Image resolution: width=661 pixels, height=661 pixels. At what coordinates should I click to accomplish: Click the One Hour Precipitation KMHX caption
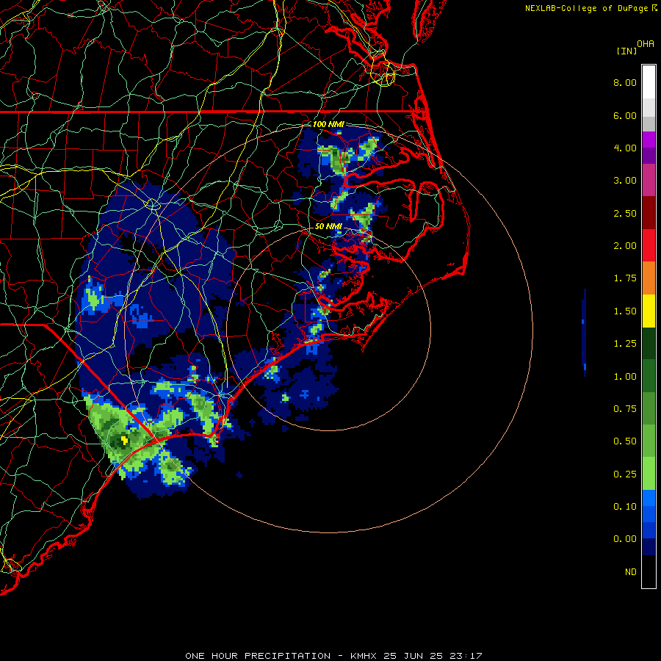333,656
